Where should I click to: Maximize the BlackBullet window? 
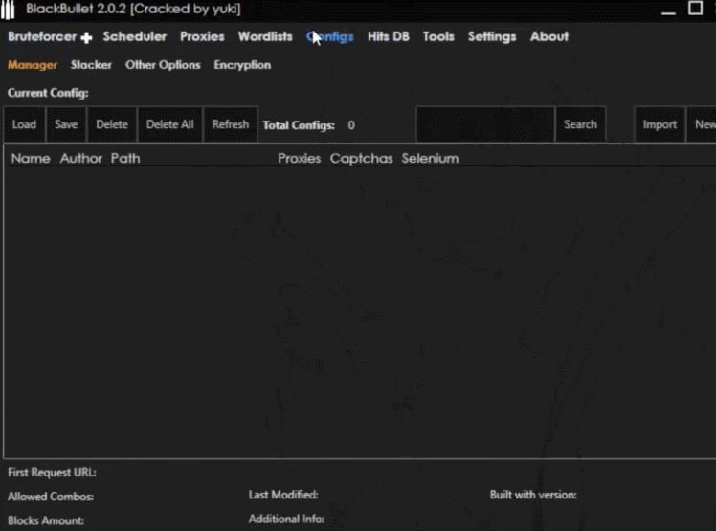pos(696,9)
